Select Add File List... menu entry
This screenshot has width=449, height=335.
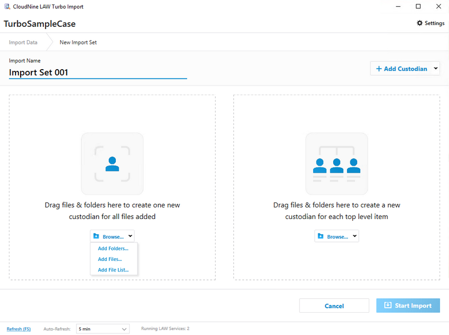[x=113, y=270]
